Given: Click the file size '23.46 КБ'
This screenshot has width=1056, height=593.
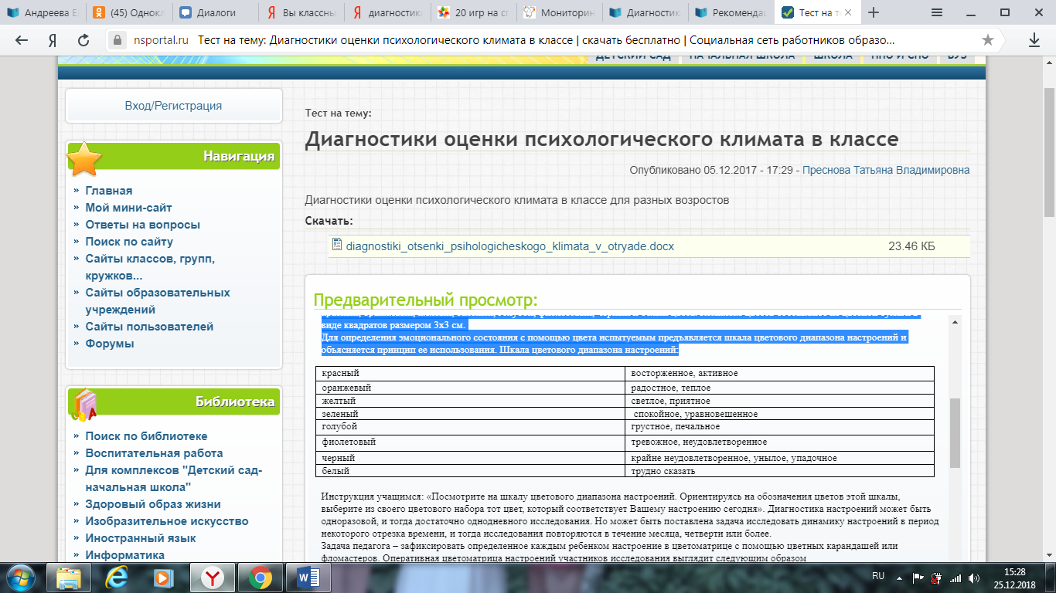Looking at the screenshot, I should click(x=911, y=246).
